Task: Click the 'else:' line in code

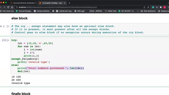Action: coord(15,65)
